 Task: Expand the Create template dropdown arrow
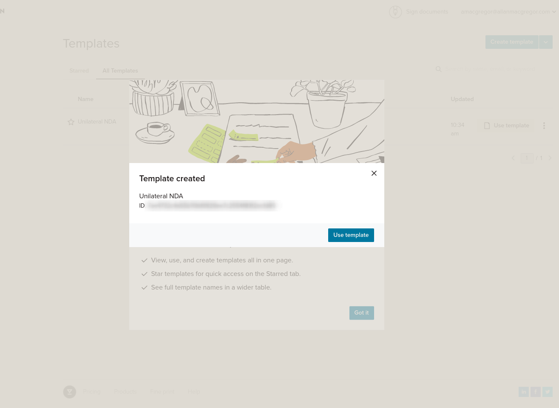[x=546, y=42]
